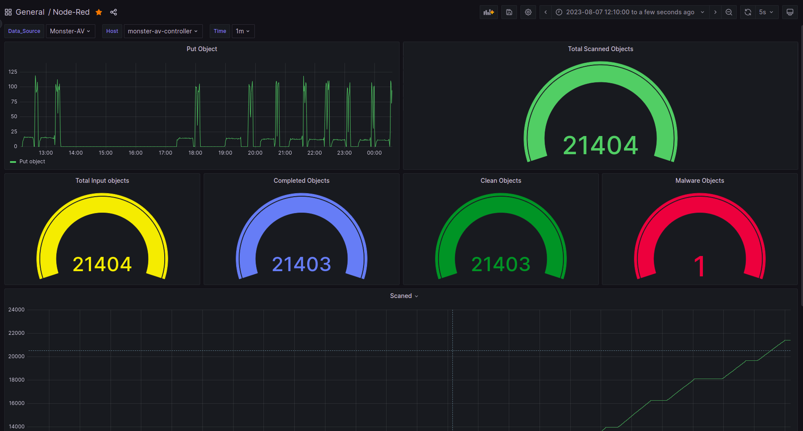Click the share dashboard icon
Viewport: 803px width, 431px height.
point(114,12)
